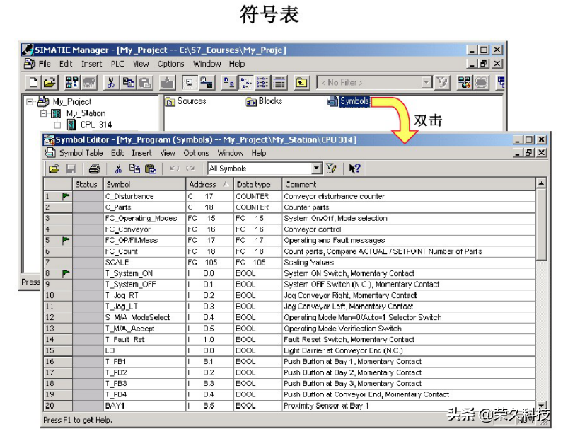Click COUNTER data type for C_Parts
This screenshot has width=563, height=434.
pos(257,207)
